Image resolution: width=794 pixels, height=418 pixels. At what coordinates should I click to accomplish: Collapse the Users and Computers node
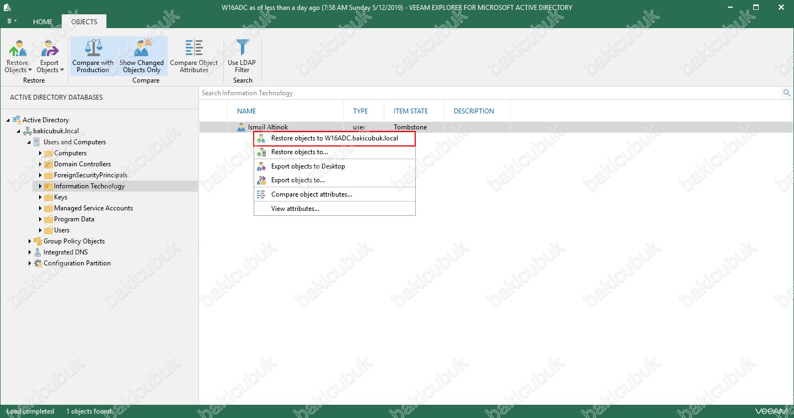pos(29,142)
